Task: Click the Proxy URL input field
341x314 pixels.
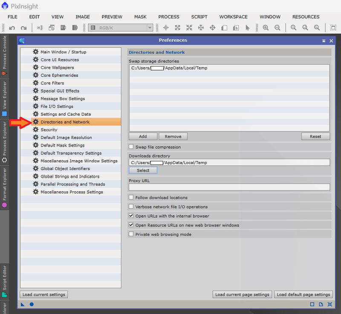Action: [229, 187]
